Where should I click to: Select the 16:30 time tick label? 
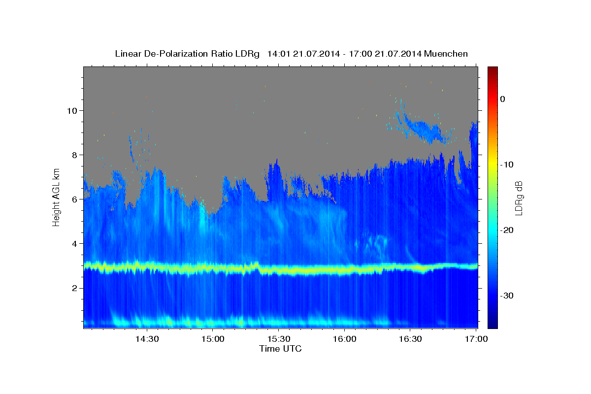(410, 339)
